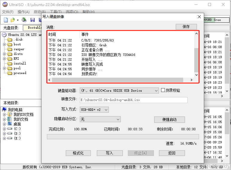The image size is (231, 170).
Task: Click the (D:) drive icon
Action: (x=10, y=134)
